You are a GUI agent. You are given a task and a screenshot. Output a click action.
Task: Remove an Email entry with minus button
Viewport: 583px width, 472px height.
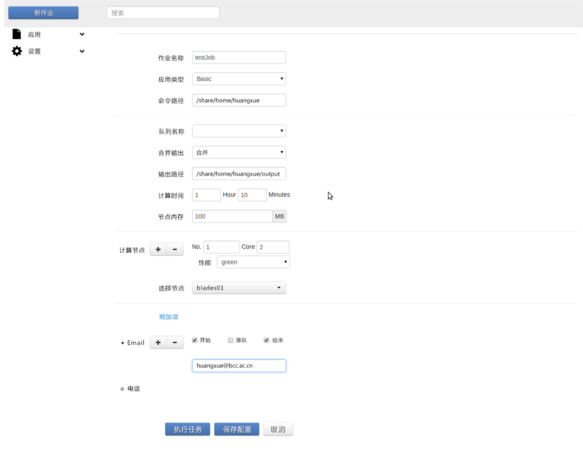click(x=175, y=342)
